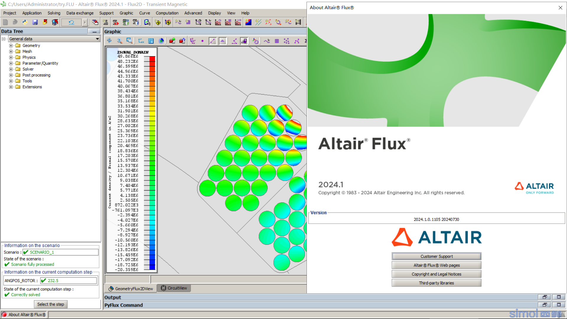Click the Third-party libraries button

(436, 283)
